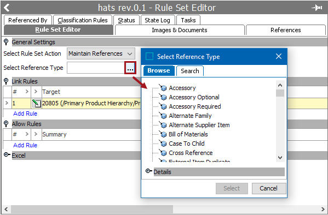Viewport: 328px width, 215px height.
Task: Click the Cross Reference type icon
Action: (x=163, y=153)
